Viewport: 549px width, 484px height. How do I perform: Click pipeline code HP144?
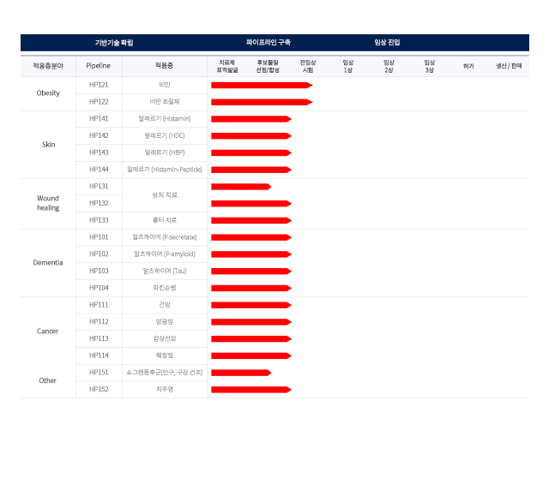coord(99,170)
